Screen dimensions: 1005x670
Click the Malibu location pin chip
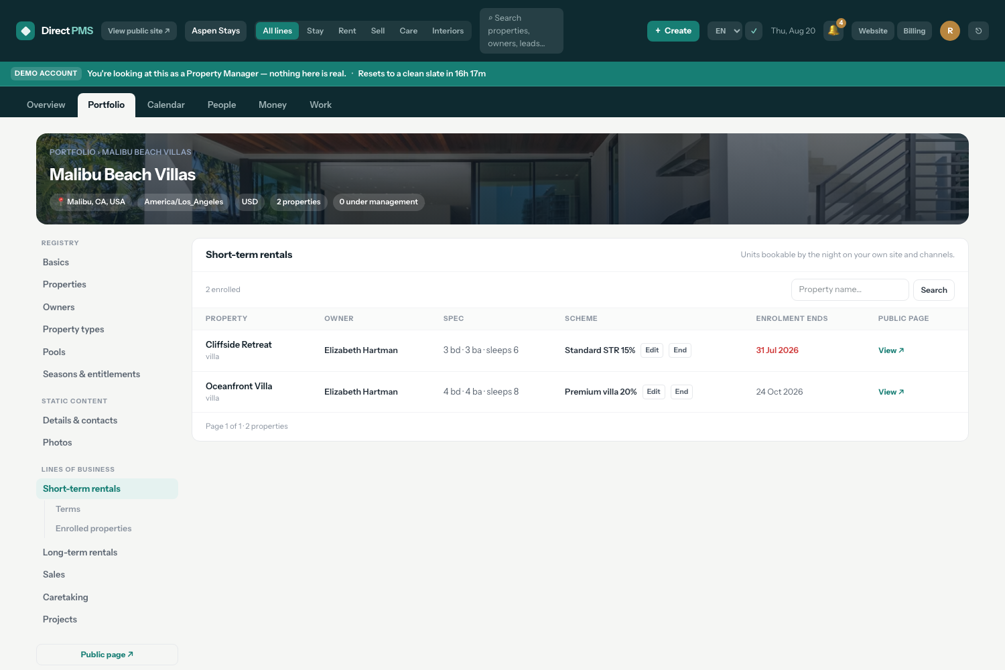click(91, 202)
